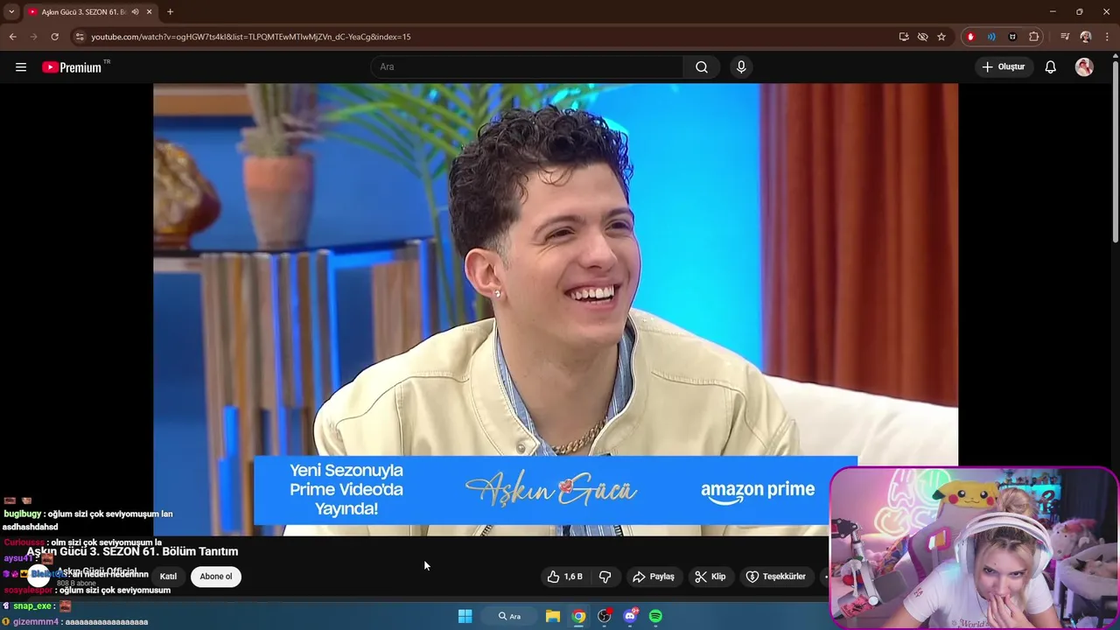Open OBS Studio from the taskbar
1120x630 pixels.
click(605, 616)
